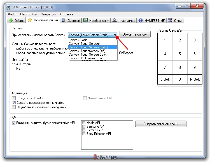Choose Canvas (TouchScreen) list option

93,44
